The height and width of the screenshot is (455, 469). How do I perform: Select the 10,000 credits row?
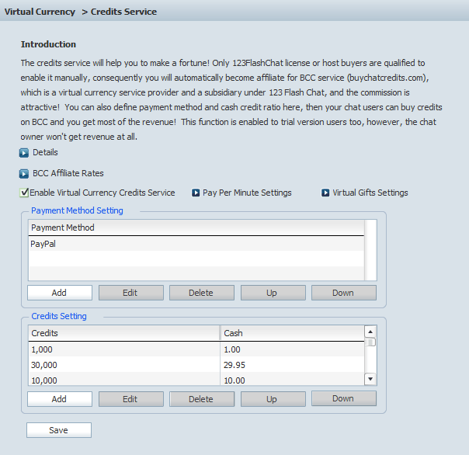pyautogui.click(x=196, y=380)
